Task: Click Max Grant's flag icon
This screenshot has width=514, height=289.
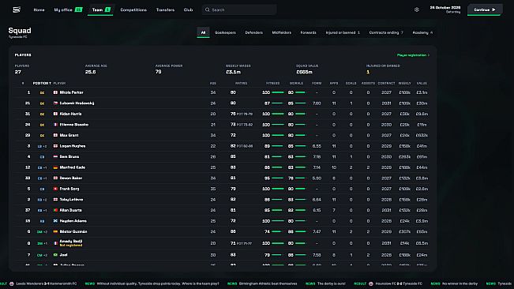Action: 55,135
